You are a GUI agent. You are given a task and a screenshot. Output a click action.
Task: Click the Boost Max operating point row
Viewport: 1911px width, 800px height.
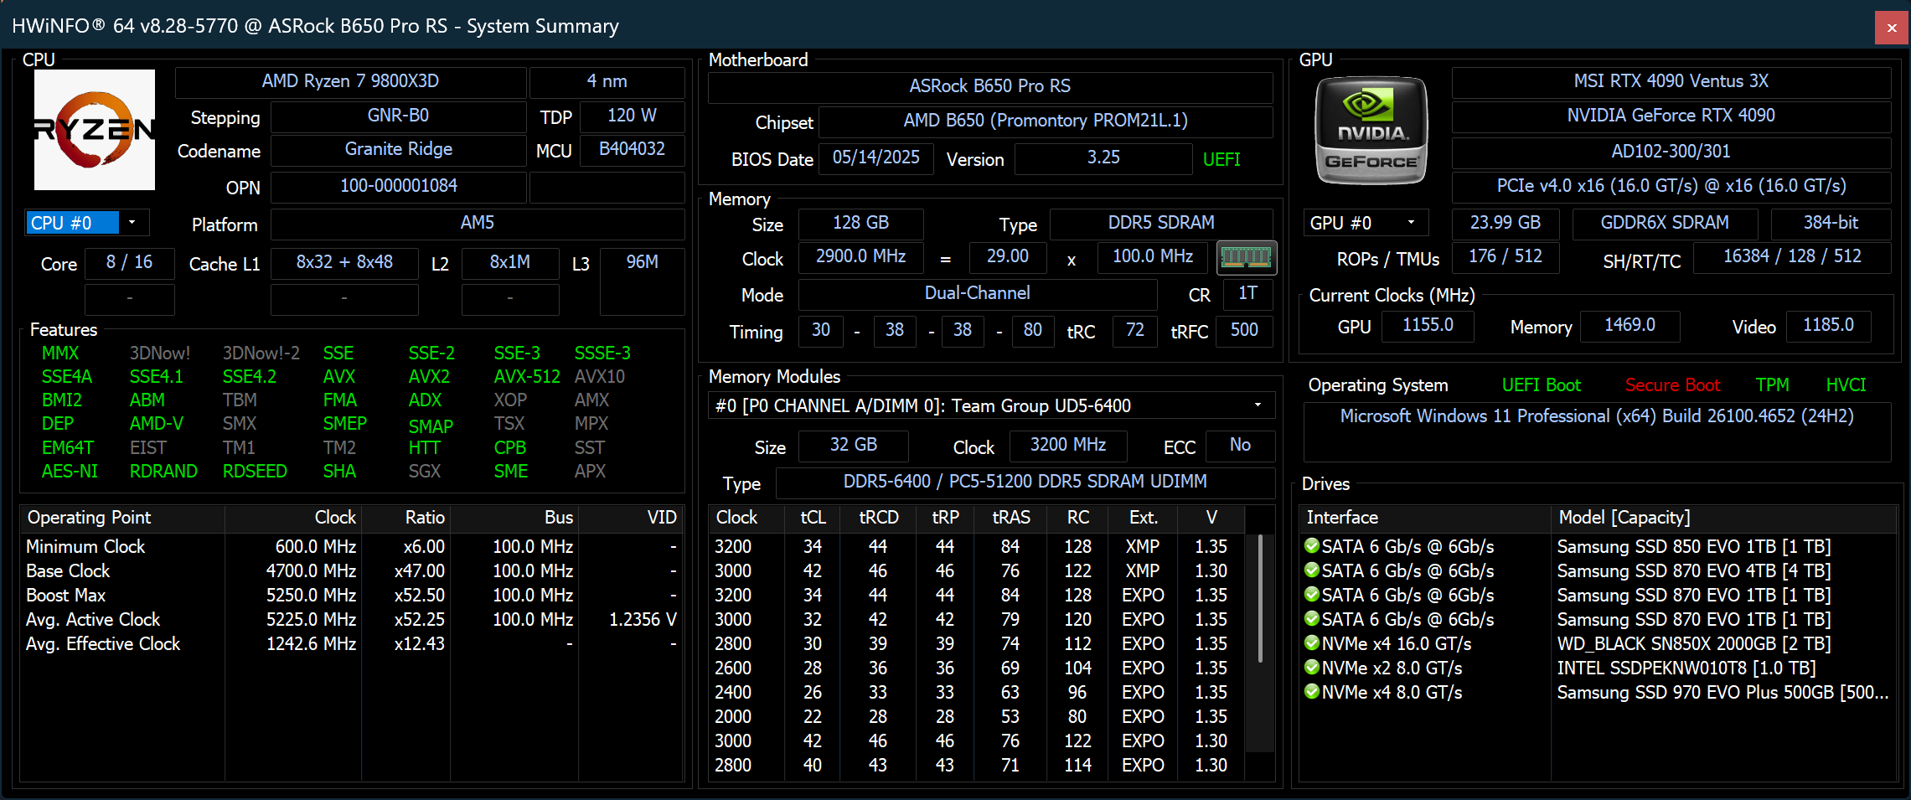[x=352, y=596]
